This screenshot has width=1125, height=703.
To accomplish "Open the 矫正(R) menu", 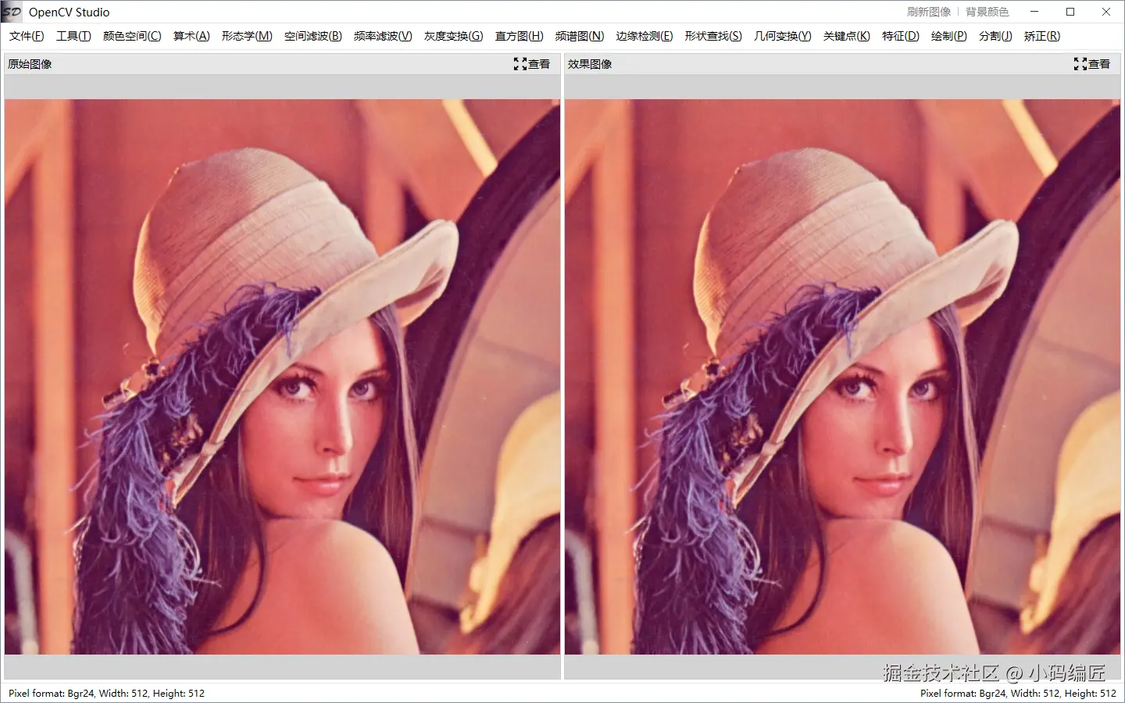I will (1042, 36).
